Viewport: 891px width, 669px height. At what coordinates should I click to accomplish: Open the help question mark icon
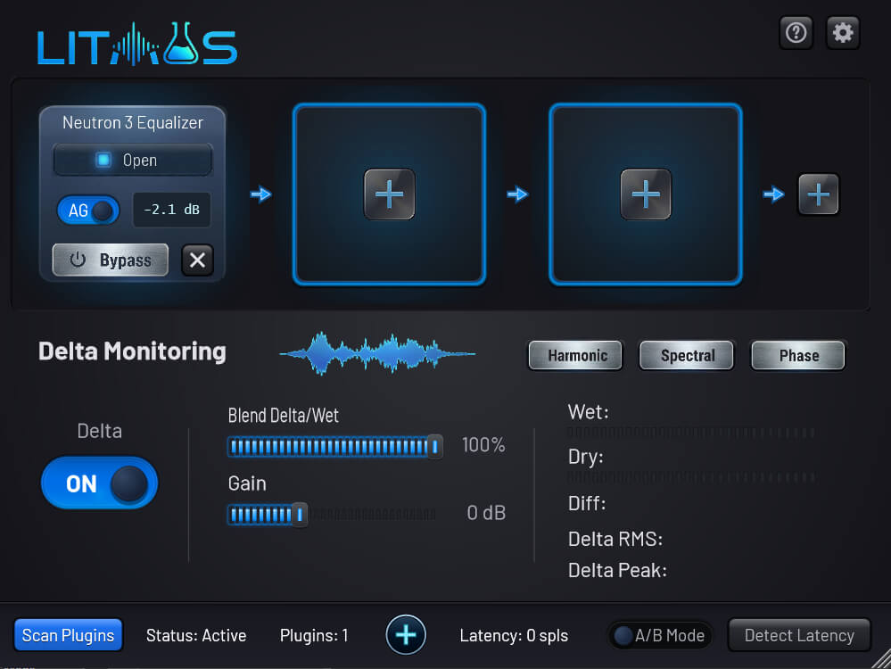tap(796, 33)
